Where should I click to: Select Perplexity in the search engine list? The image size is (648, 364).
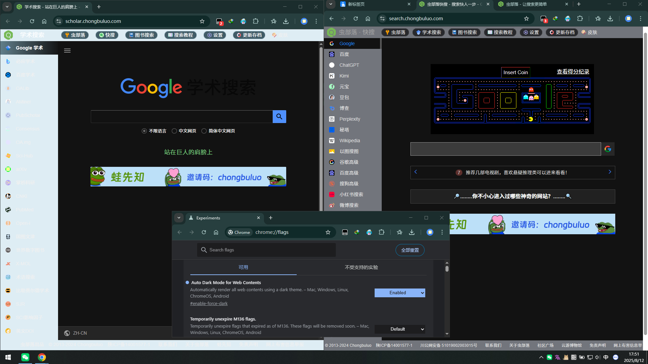coord(349,119)
